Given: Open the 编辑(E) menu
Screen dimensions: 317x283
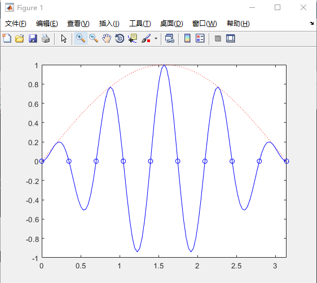Looking at the screenshot, I should pos(47,24).
